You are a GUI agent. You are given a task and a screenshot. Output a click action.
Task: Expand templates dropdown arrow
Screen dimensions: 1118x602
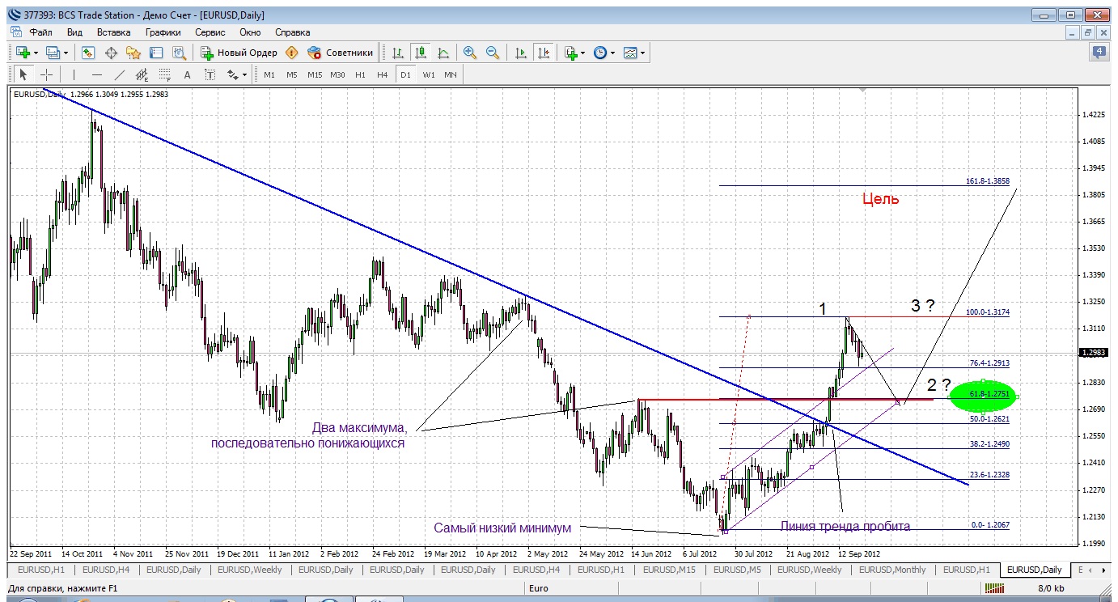(644, 53)
